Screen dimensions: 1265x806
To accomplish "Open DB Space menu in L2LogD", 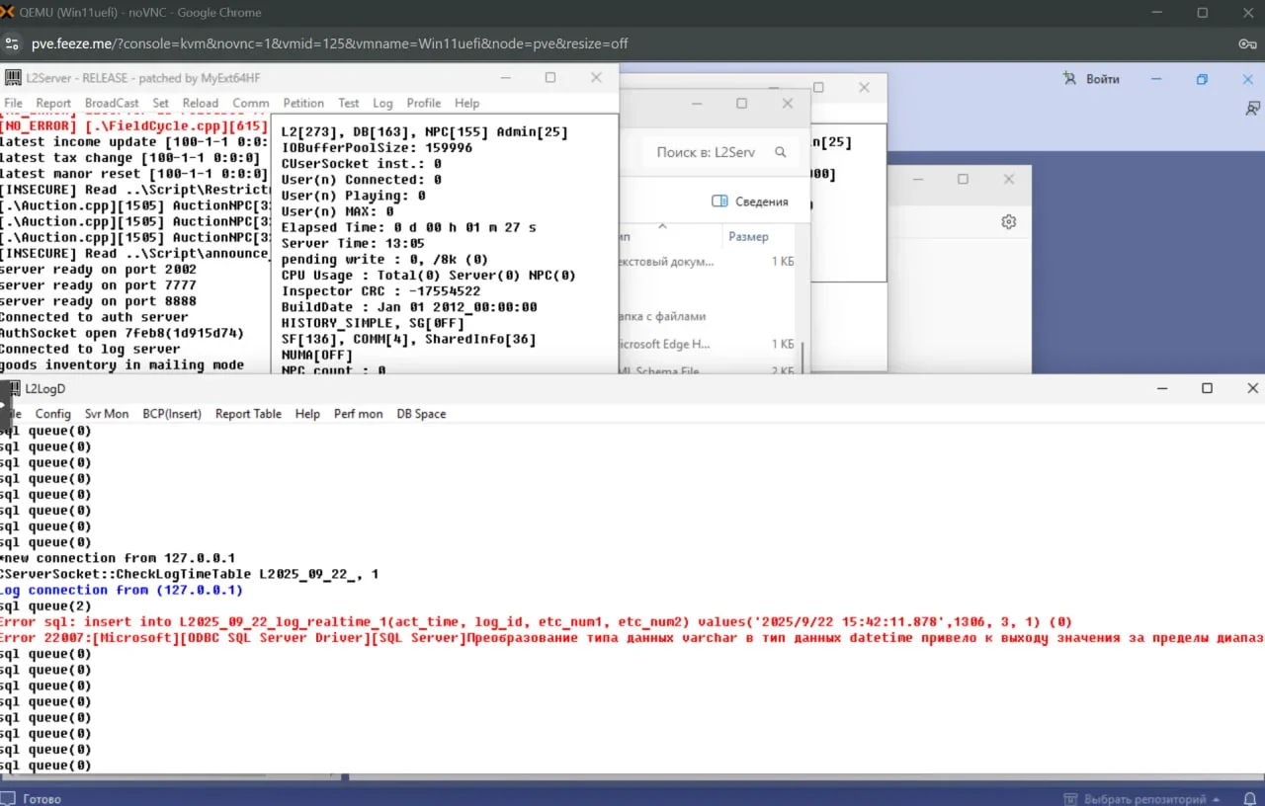I will coord(421,414).
